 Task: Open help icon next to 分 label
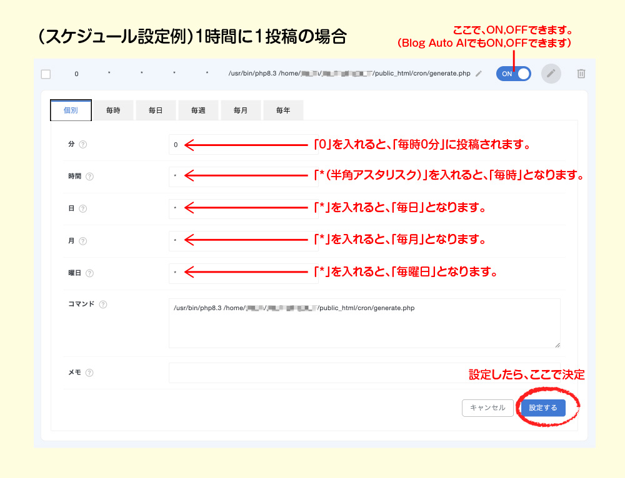(83, 145)
